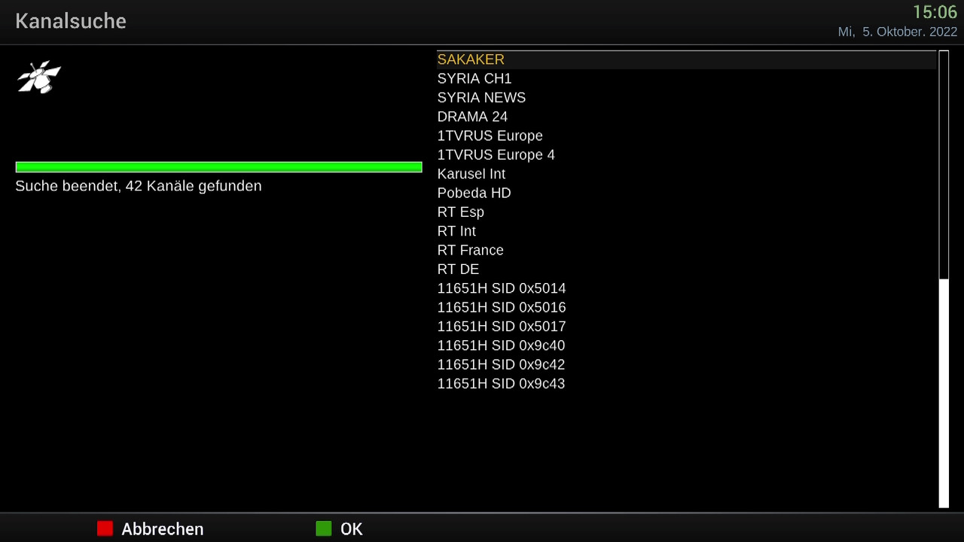Select the DRAMA 24 channel
The width and height of the screenshot is (964, 542).
tap(686, 117)
